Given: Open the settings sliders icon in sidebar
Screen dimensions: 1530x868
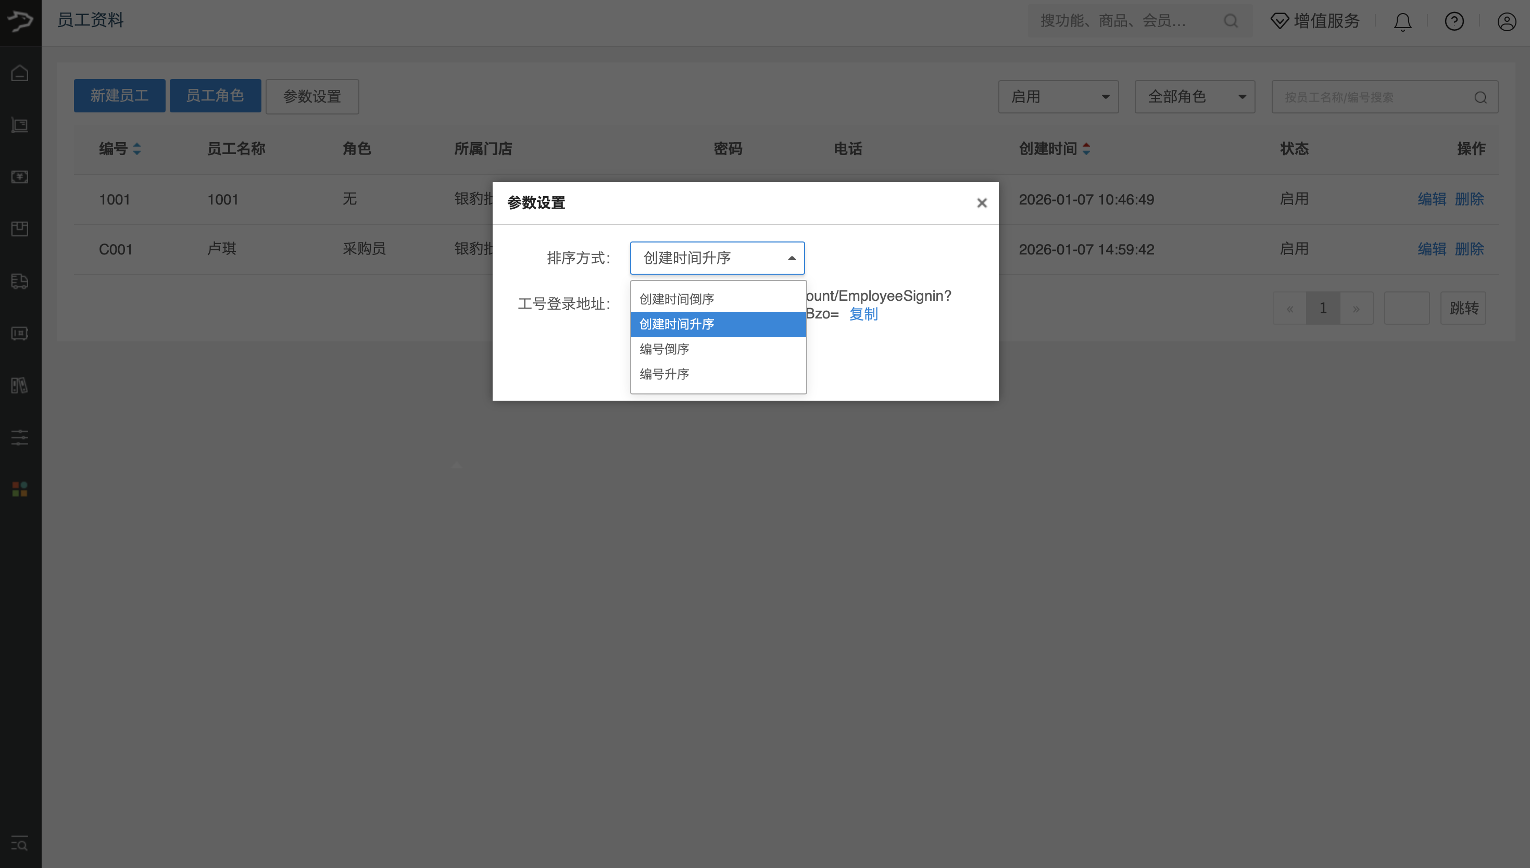Looking at the screenshot, I should [x=20, y=438].
